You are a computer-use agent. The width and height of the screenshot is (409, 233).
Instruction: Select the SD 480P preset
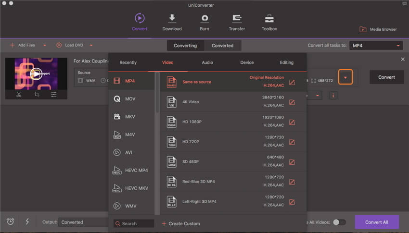click(x=233, y=161)
